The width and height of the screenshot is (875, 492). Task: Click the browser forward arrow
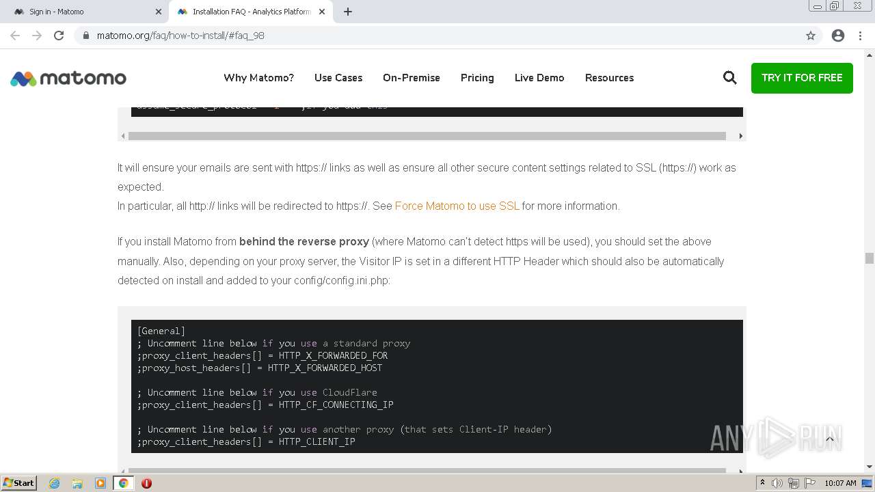coord(37,36)
